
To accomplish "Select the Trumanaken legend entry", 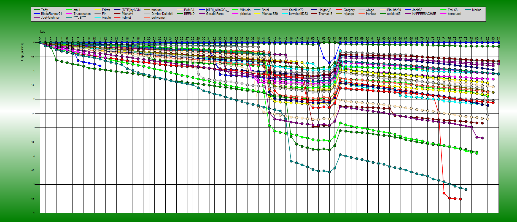I will [x=82, y=14].
